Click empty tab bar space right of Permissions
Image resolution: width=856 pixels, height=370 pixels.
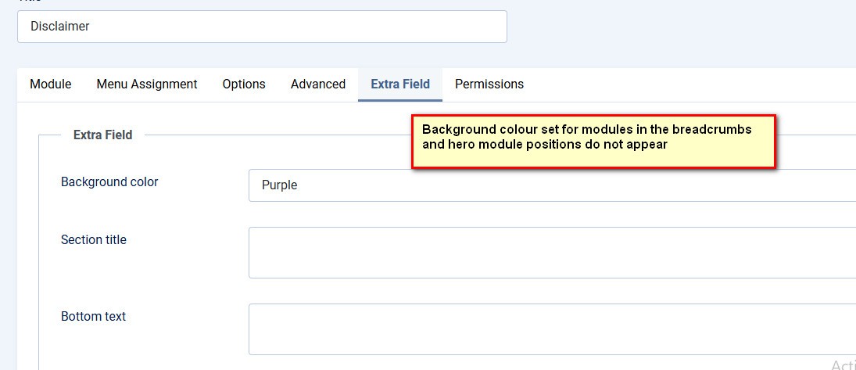[688, 84]
